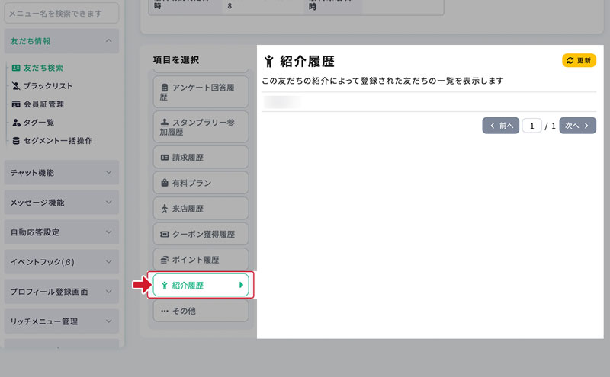Go to previous page with 前へ
The image size is (610, 377).
500,126
